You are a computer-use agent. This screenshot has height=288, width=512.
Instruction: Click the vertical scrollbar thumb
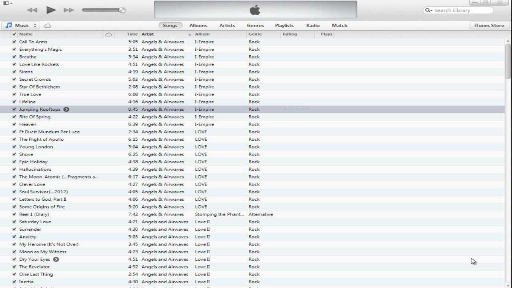[x=508, y=61]
